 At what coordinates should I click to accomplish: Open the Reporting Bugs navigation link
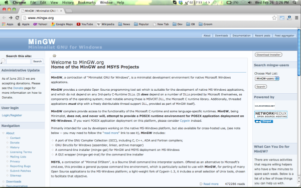(20, 166)
